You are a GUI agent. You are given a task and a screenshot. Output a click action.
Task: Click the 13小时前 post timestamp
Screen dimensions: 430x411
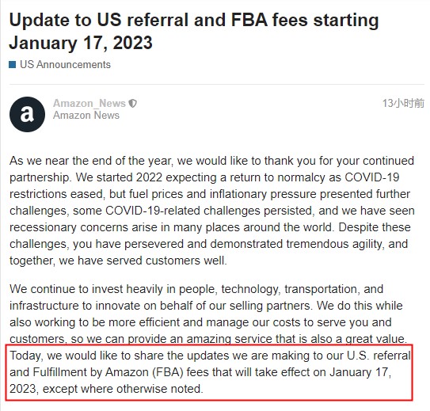(x=403, y=104)
